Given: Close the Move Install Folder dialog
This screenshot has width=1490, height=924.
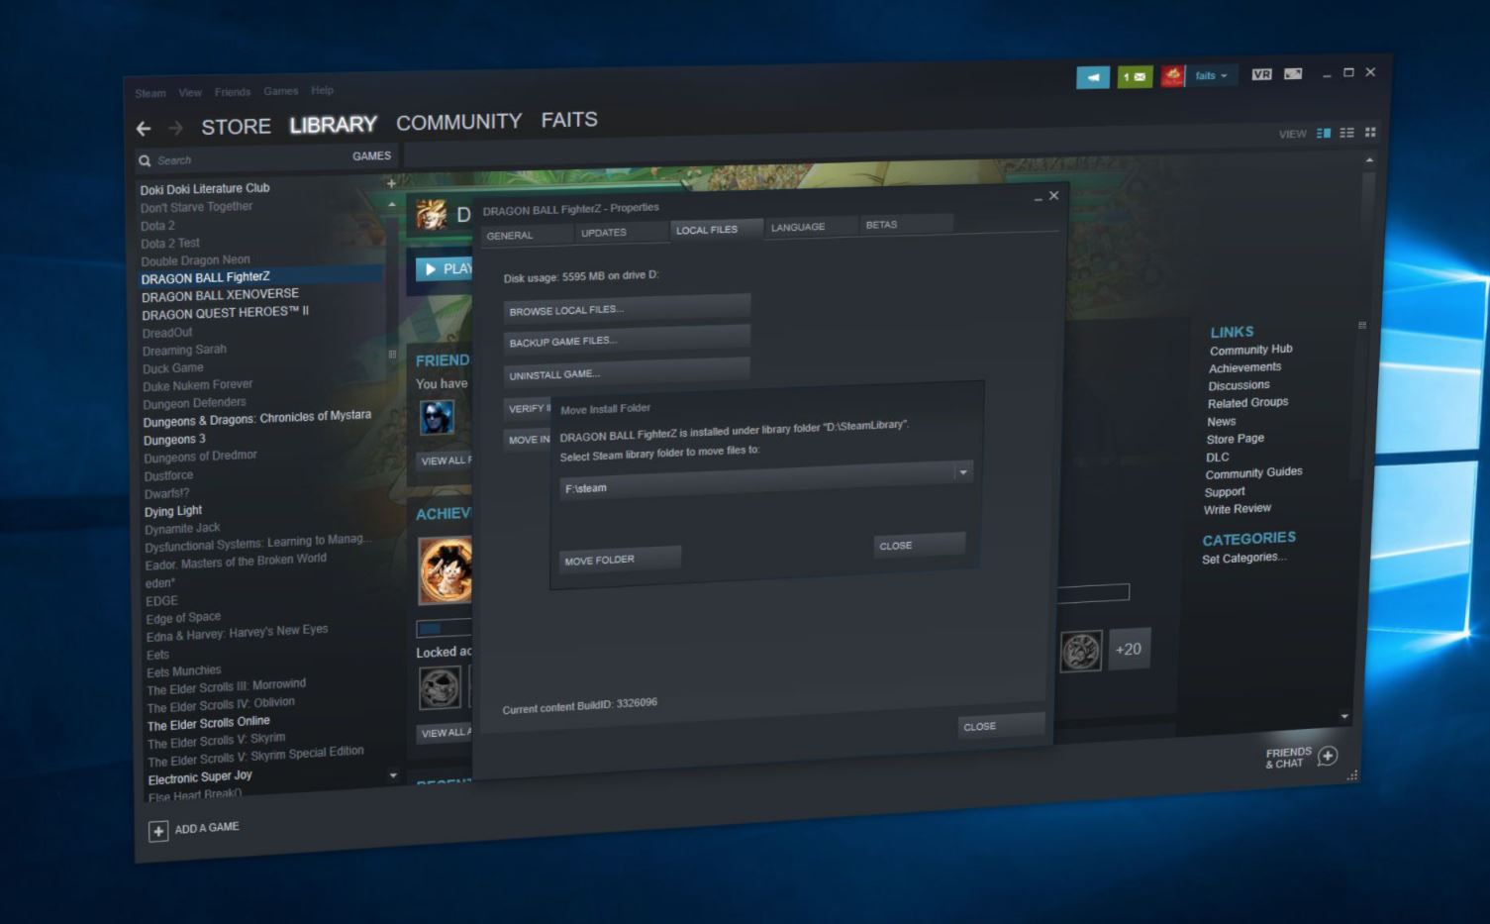Looking at the screenshot, I should coord(919,545).
